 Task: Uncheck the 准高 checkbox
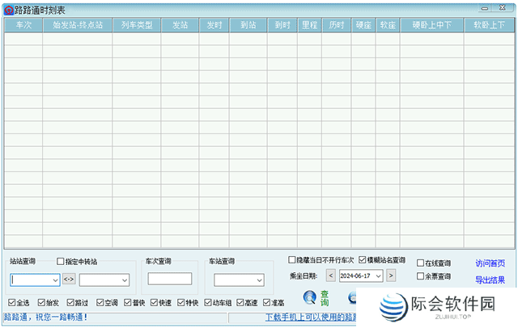click(x=266, y=302)
